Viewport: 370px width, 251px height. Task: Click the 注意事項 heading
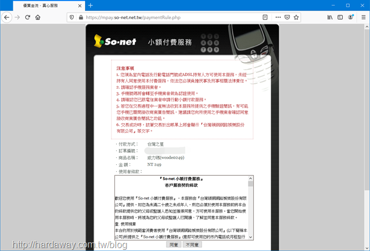125,68
